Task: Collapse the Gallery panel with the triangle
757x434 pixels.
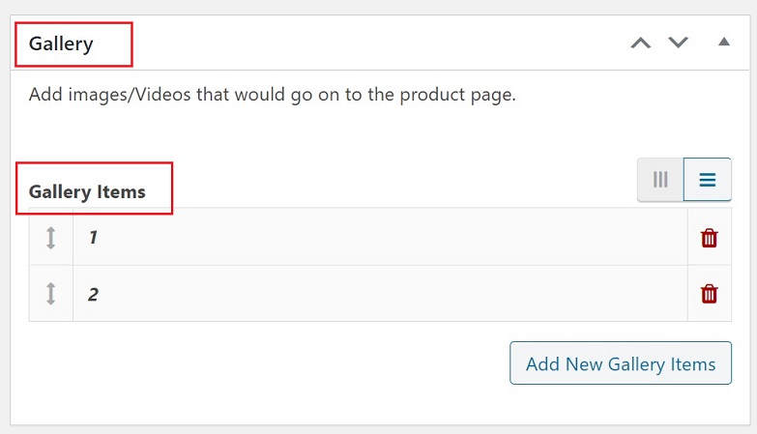Action: (x=723, y=43)
